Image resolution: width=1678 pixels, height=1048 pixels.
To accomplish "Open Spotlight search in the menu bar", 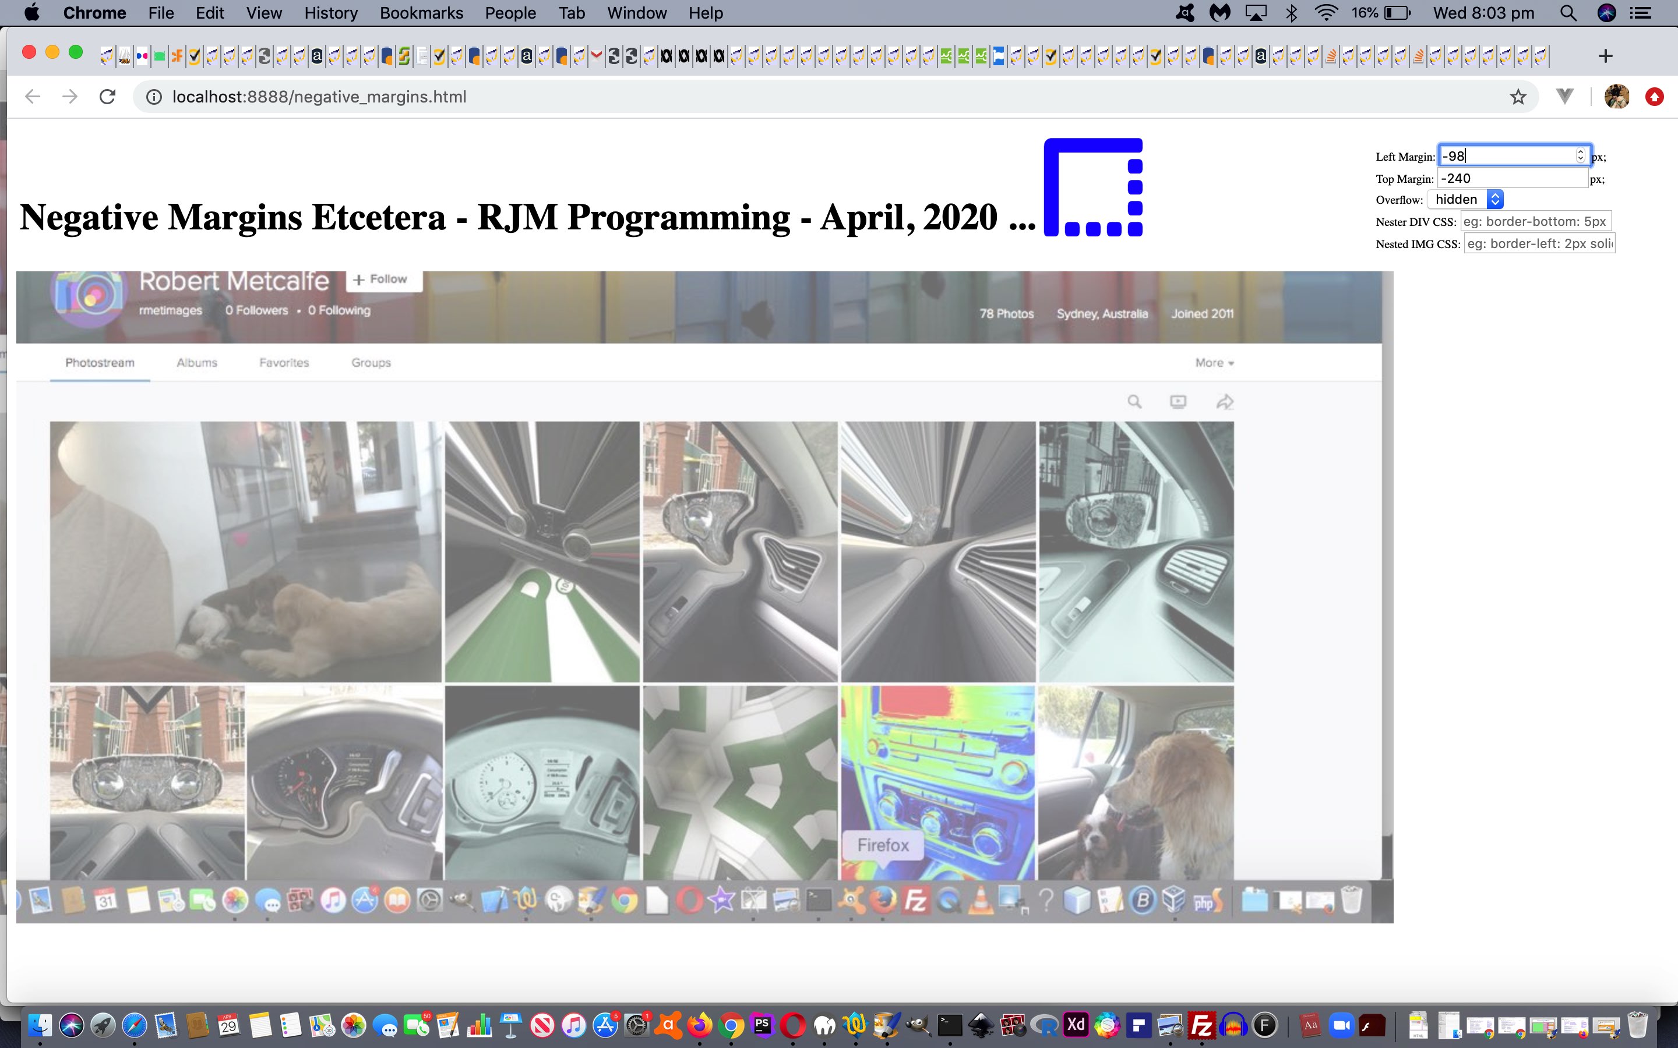I will coord(1568,12).
